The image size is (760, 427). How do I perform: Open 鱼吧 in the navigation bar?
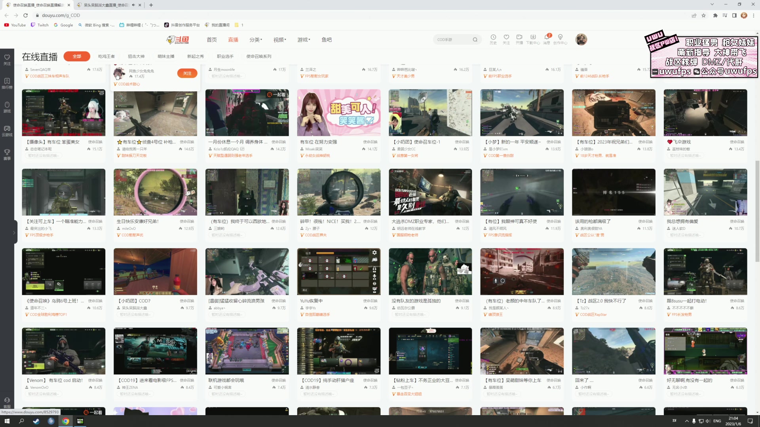click(327, 40)
